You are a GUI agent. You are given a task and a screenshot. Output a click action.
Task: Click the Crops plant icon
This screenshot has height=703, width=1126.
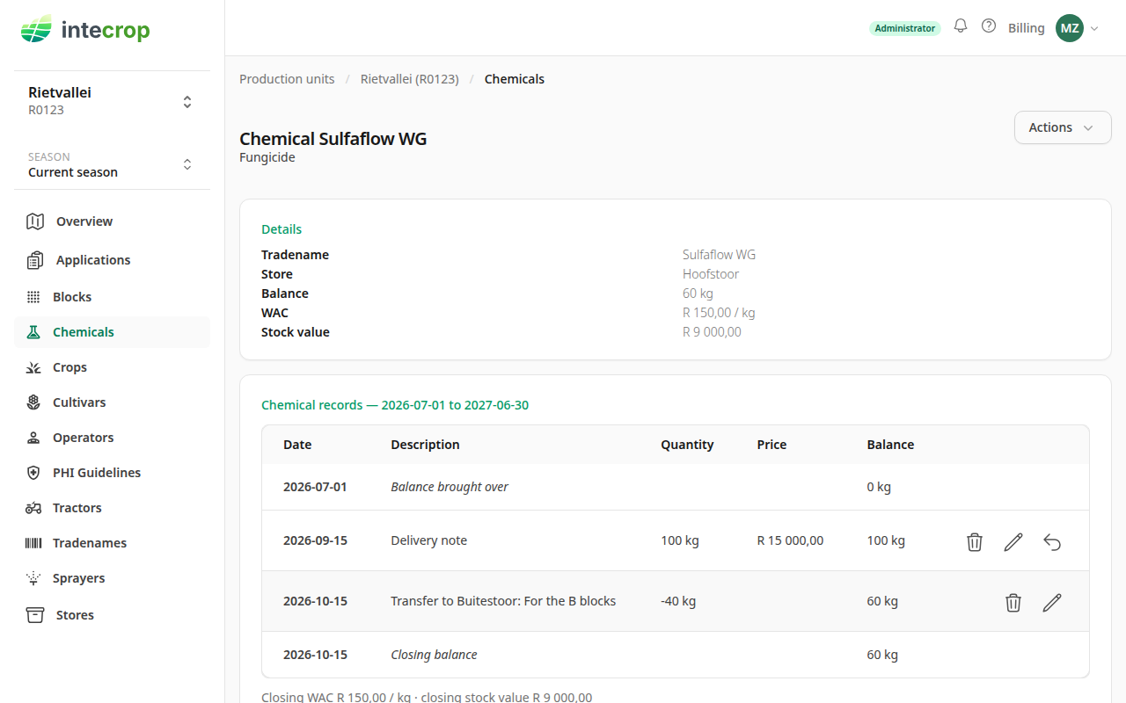pos(33,367)
